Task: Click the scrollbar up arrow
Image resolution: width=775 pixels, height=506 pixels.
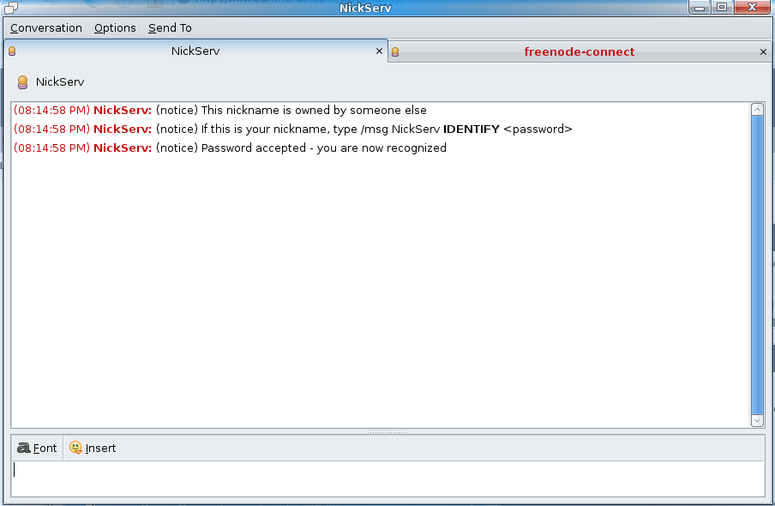Action: coord(757,109)
